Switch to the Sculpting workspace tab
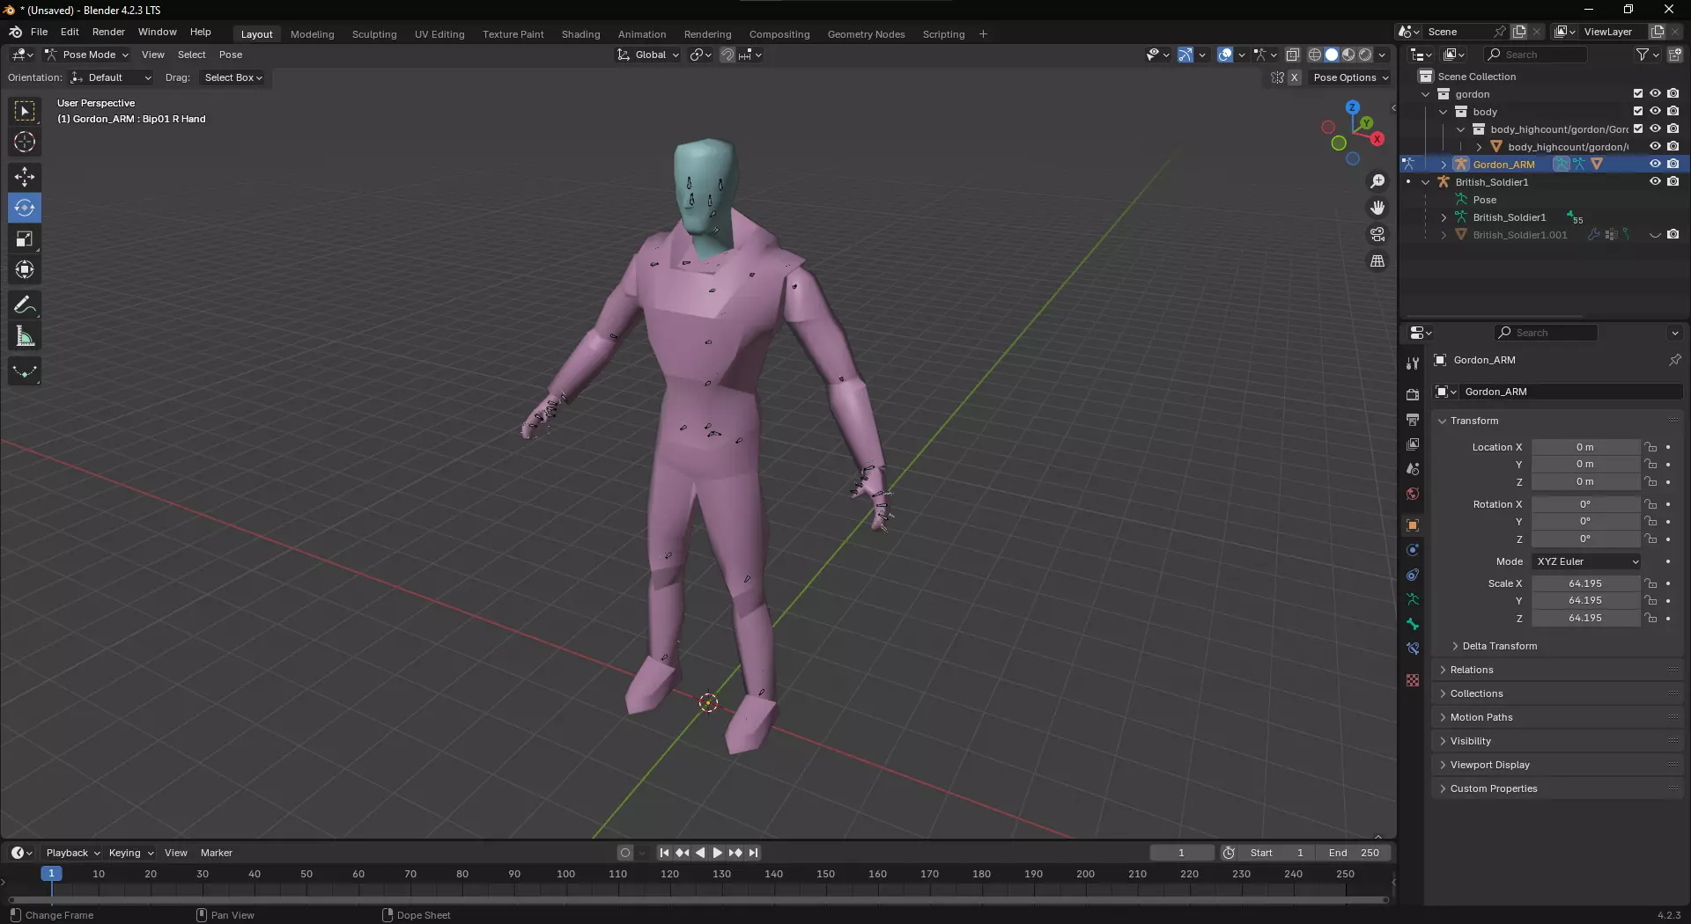 374,34
